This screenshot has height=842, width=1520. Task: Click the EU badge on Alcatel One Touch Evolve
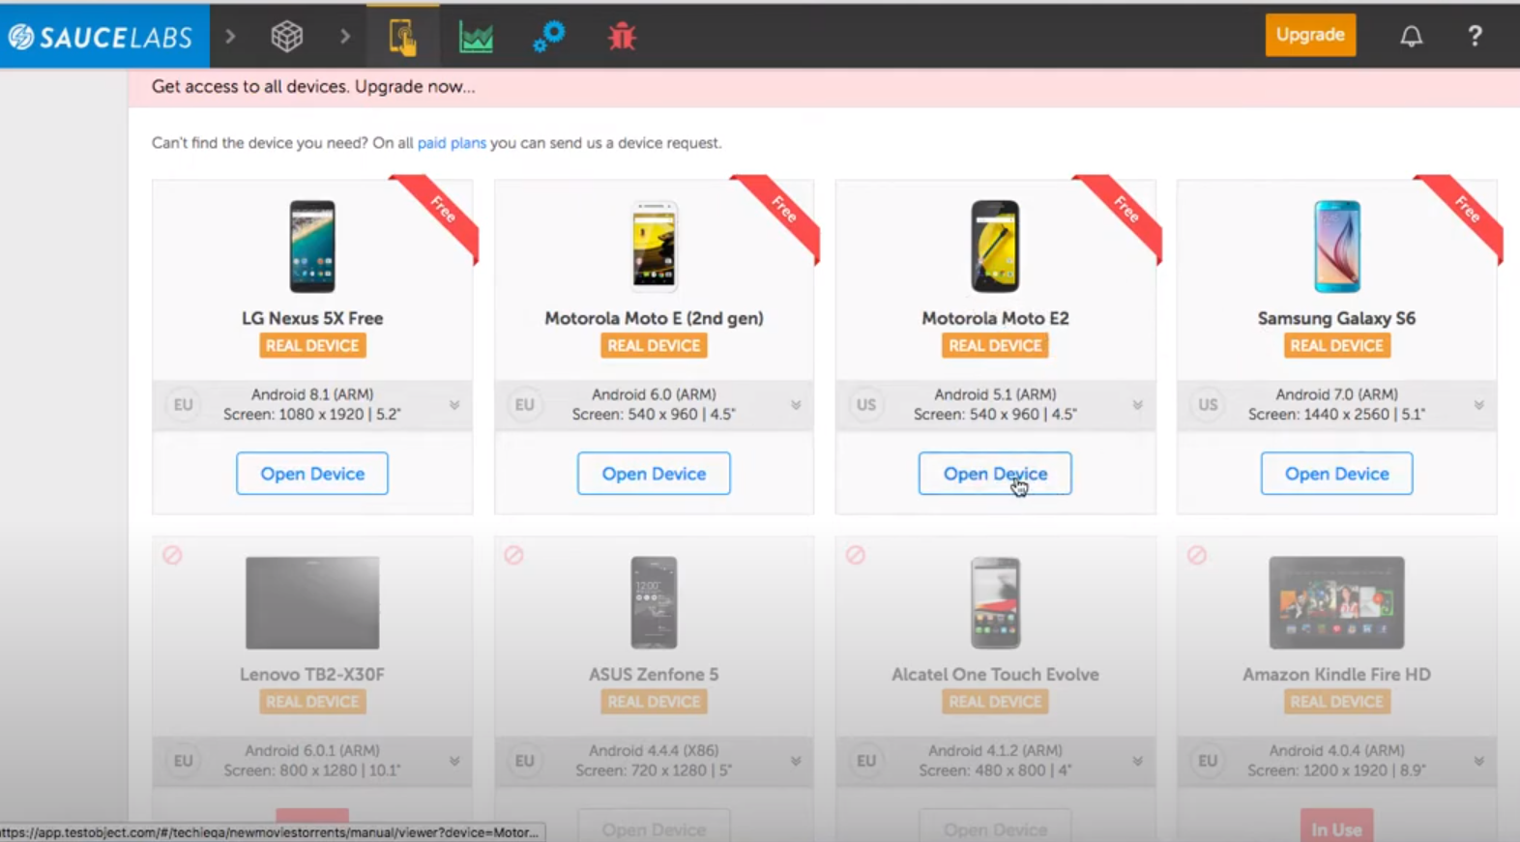866,762
